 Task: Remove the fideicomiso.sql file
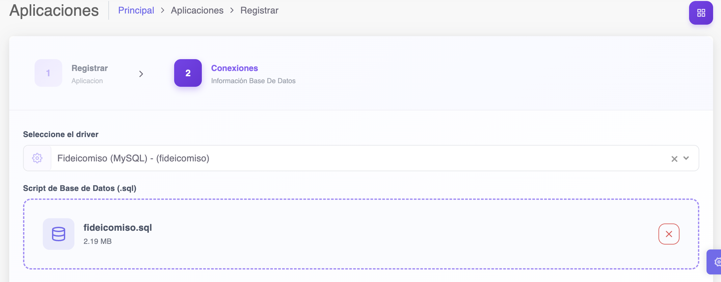pyautogui.click(x=669, y=234)
